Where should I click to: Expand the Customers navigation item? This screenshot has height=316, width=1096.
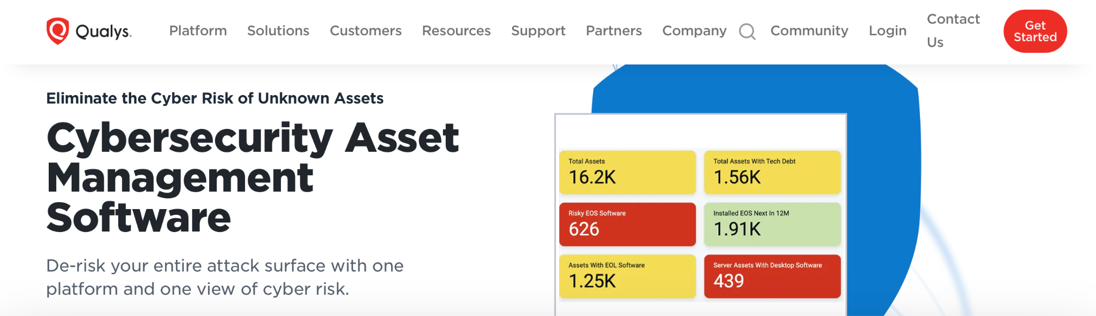point(366,31)
